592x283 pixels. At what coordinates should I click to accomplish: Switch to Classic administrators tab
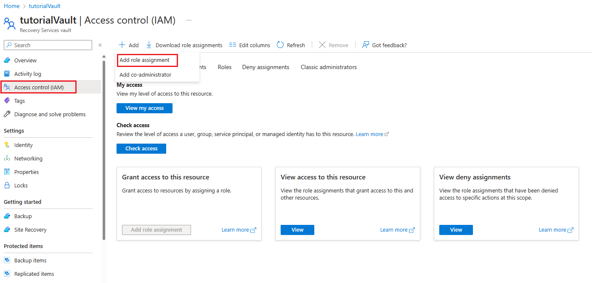329,67
